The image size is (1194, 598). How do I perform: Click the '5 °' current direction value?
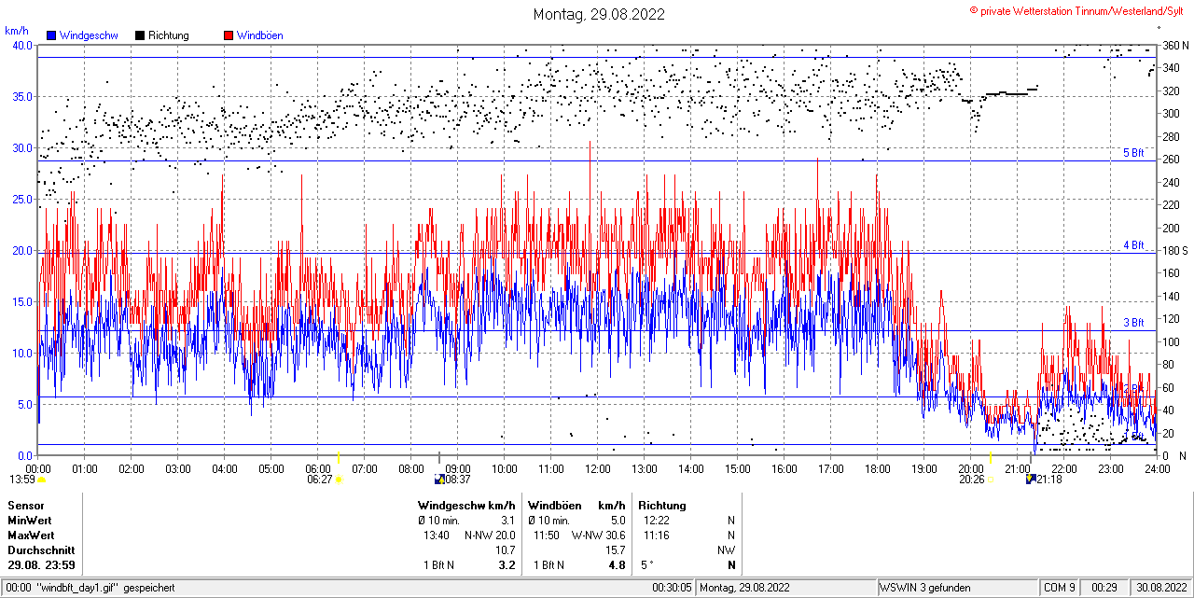coord(647,565)
